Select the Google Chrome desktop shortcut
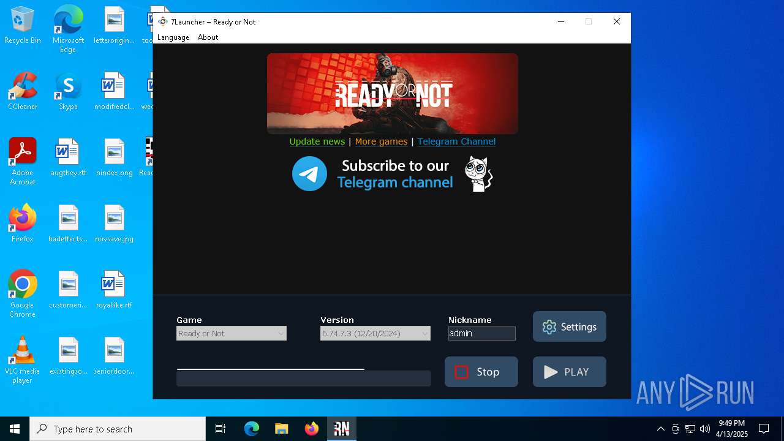The width and height of the screenshot is (784, 441). 23,294
